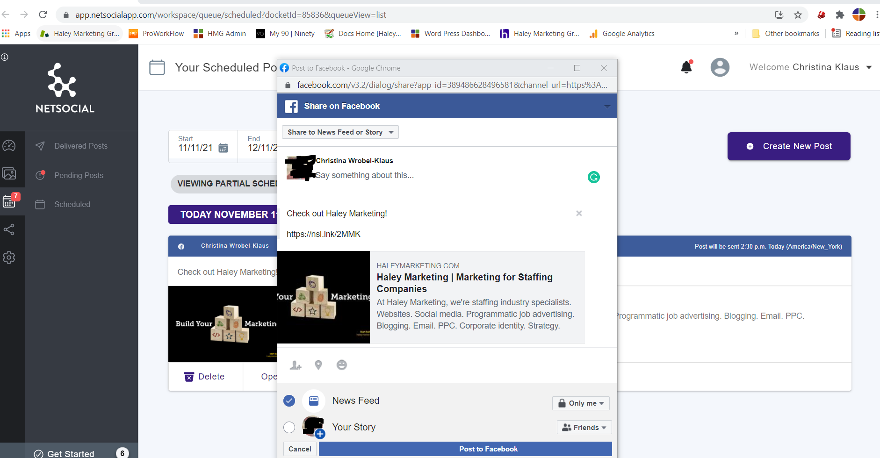Image resolution: width=880 pixels, height=458 pixels.
Task: Click the browser reload button
Action: 43,14
